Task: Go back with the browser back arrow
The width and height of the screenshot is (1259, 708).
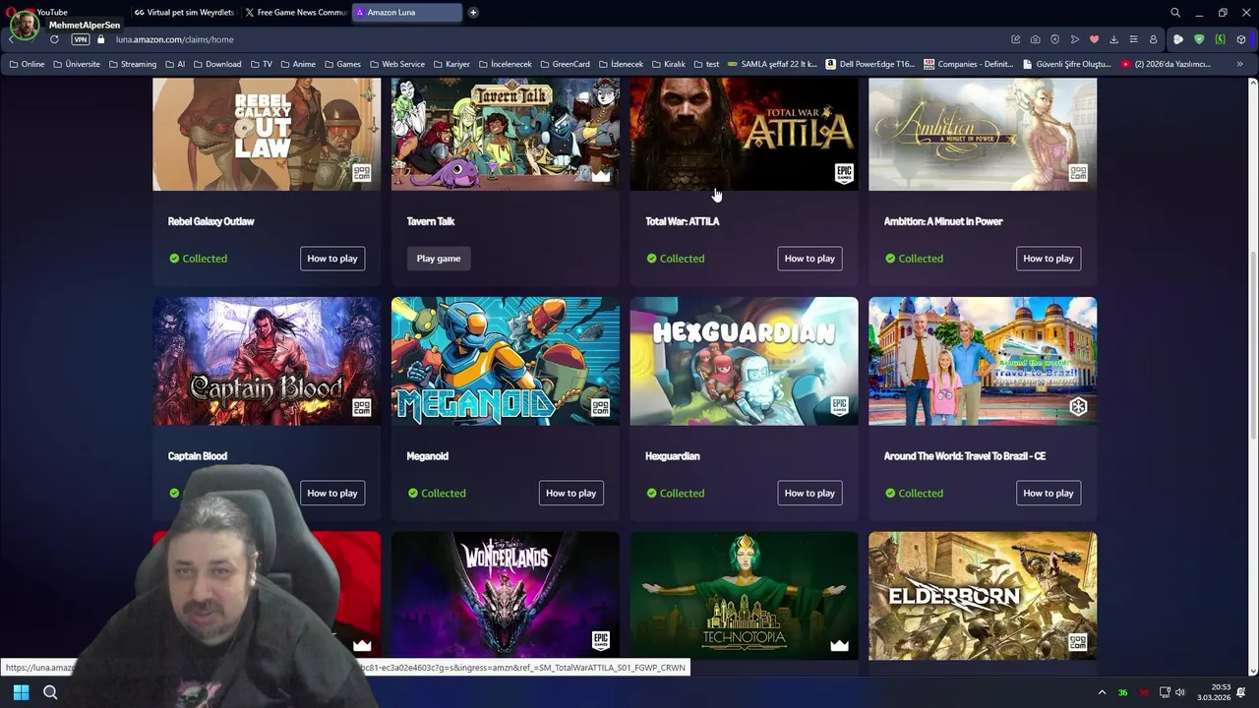Action: pyautogui.click(x=12, y=39)
